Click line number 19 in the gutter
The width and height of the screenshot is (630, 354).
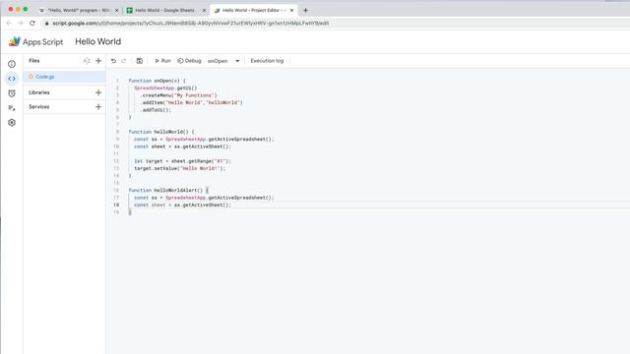pyautogui.click(x=116, y=212)
